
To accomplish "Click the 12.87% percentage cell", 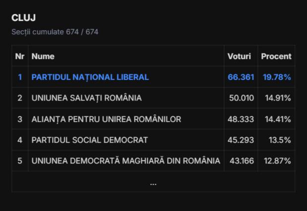I will pyautogui.click(x=278, y=161).
